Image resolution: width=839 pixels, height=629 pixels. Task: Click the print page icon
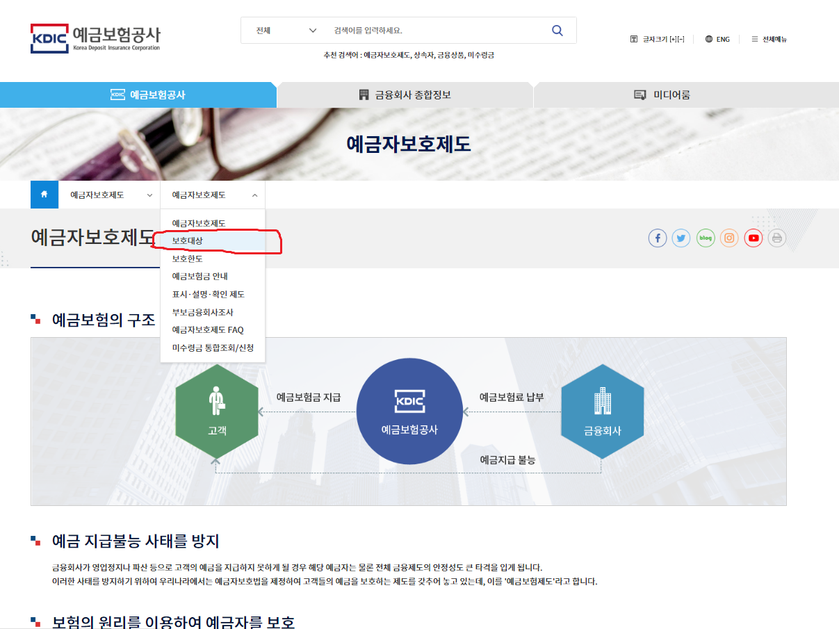coord(777,238)
